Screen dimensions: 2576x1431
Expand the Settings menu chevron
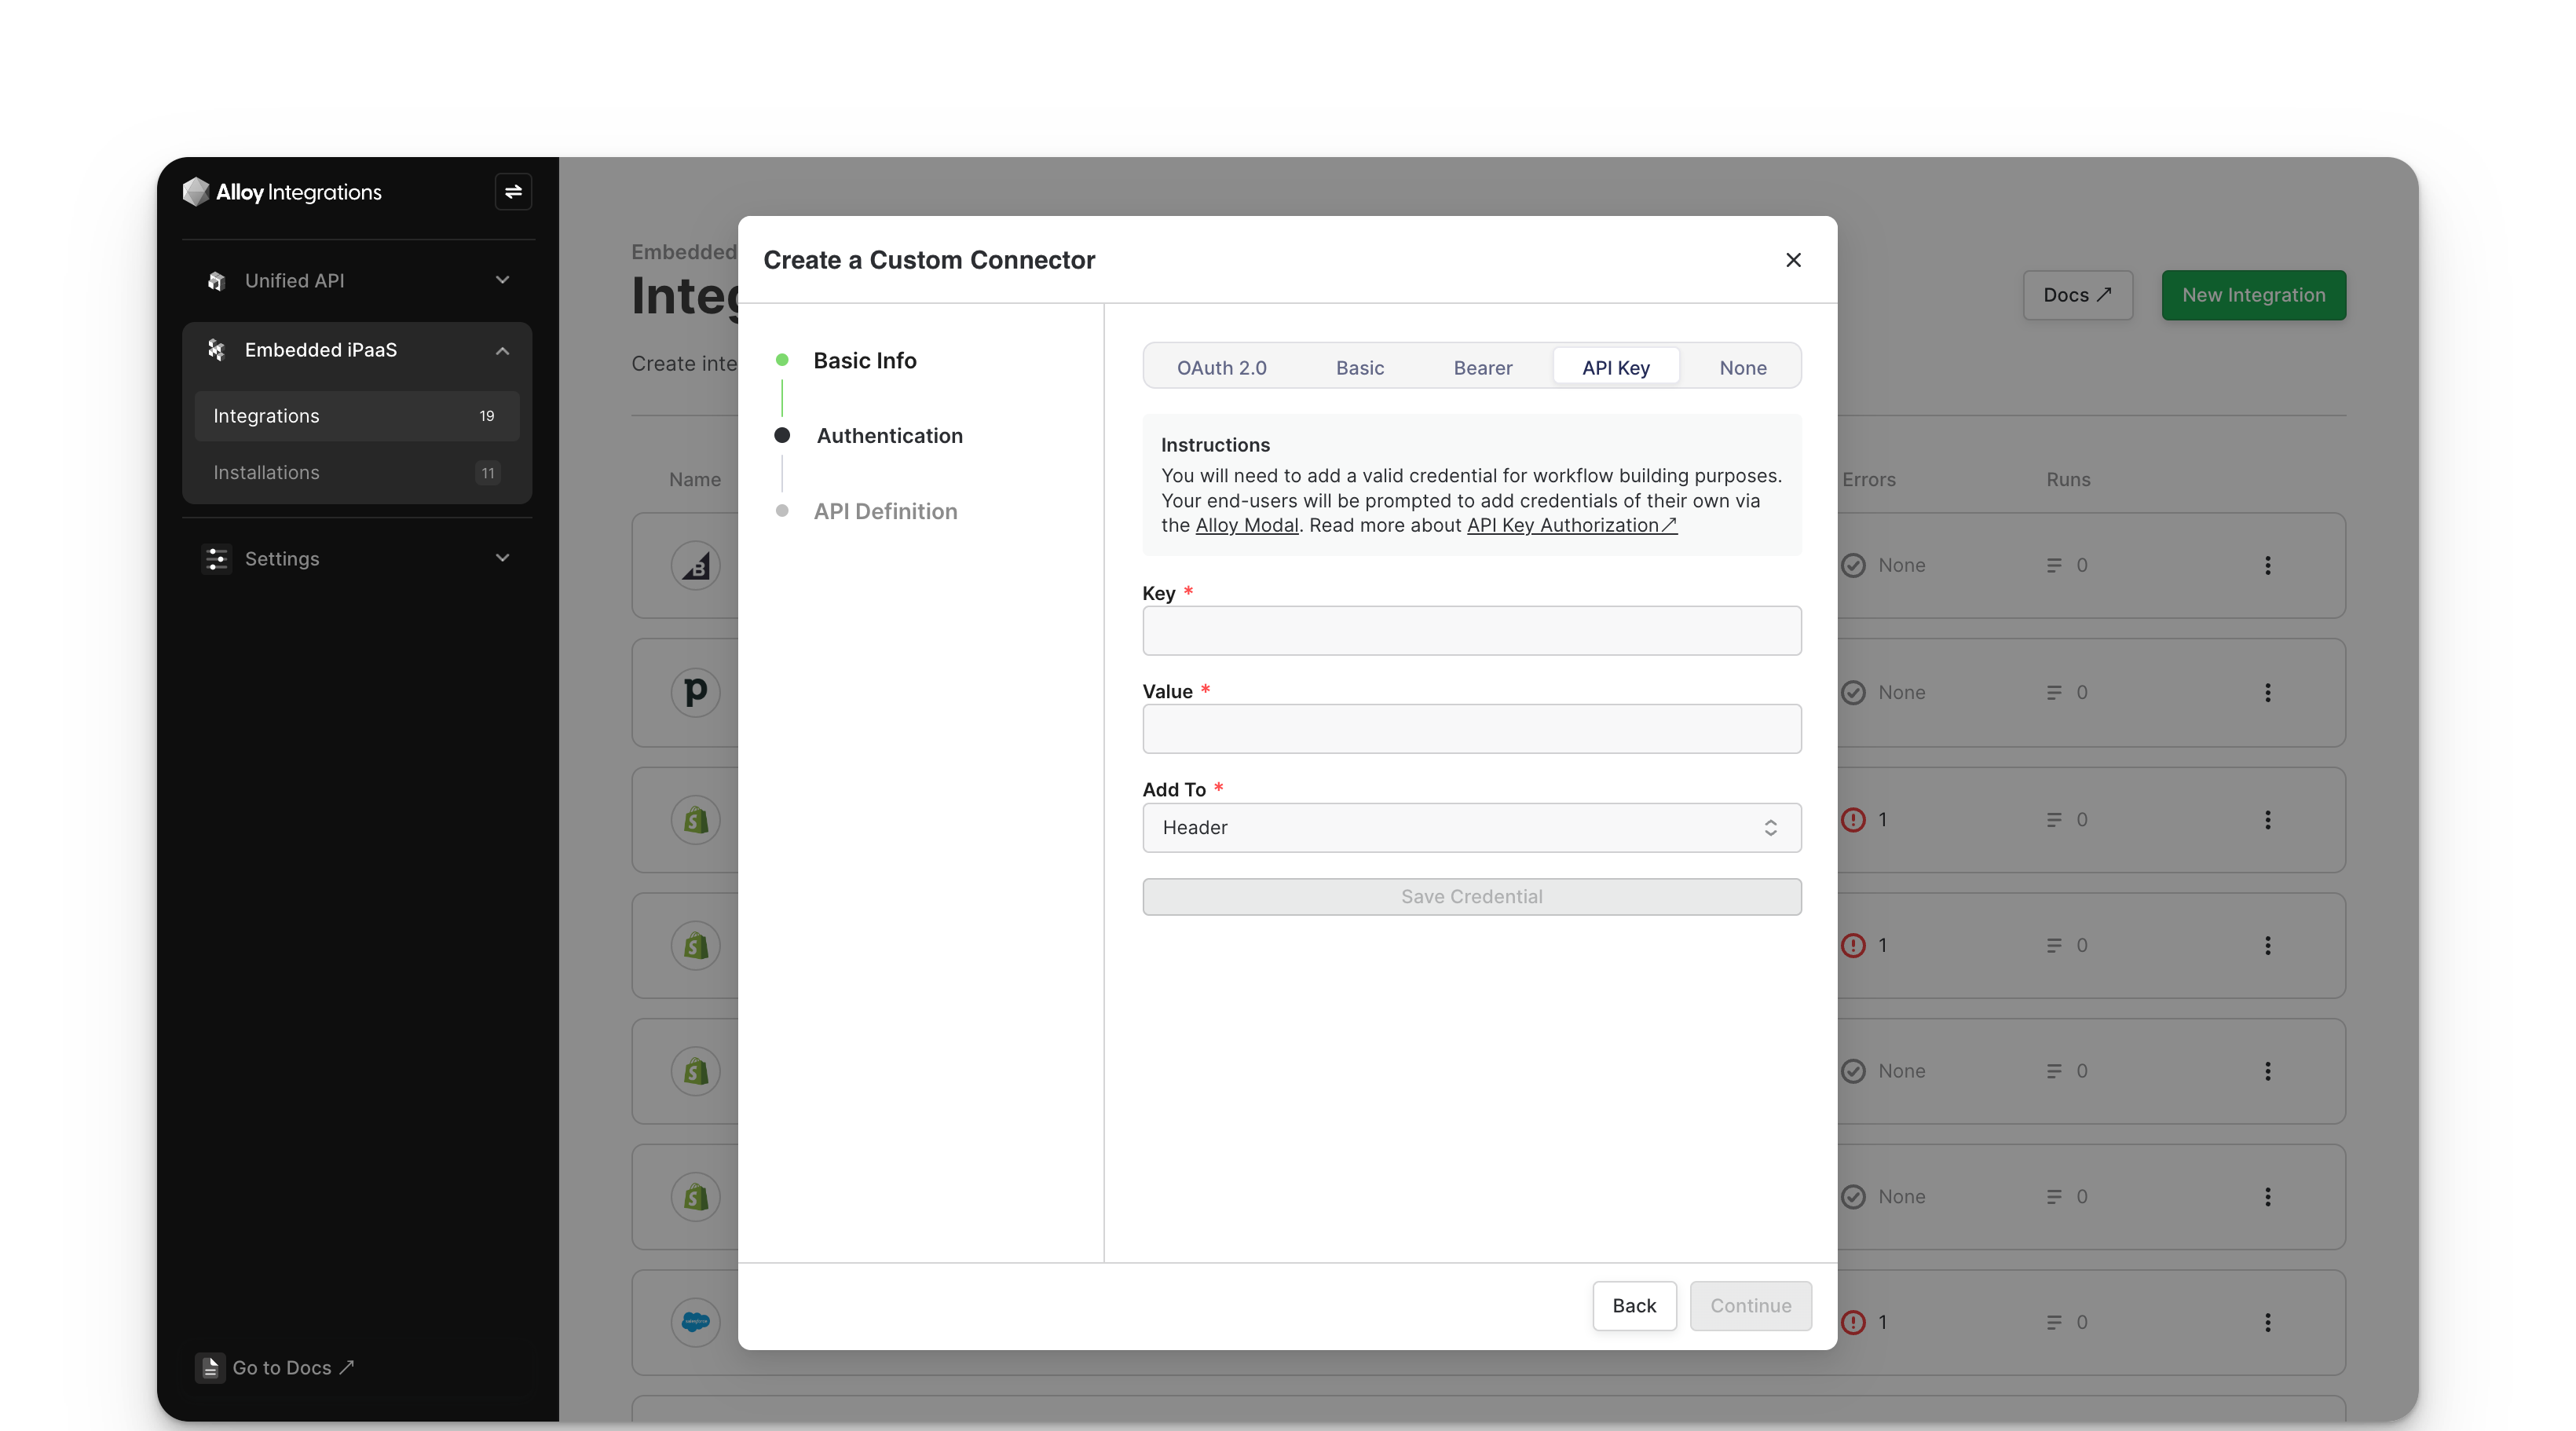tap(502, 558)
